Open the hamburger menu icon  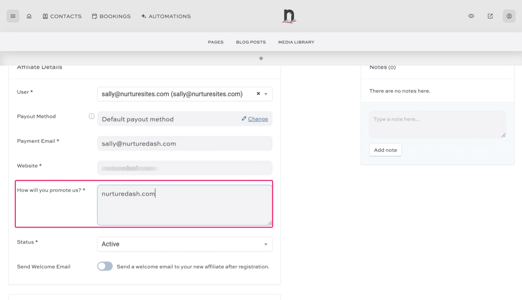pos(13,16)
